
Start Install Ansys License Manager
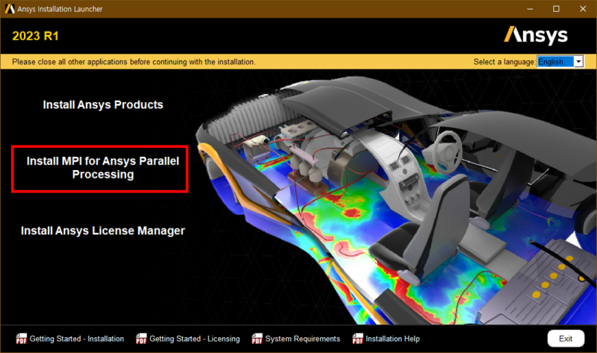pos(103,231)
